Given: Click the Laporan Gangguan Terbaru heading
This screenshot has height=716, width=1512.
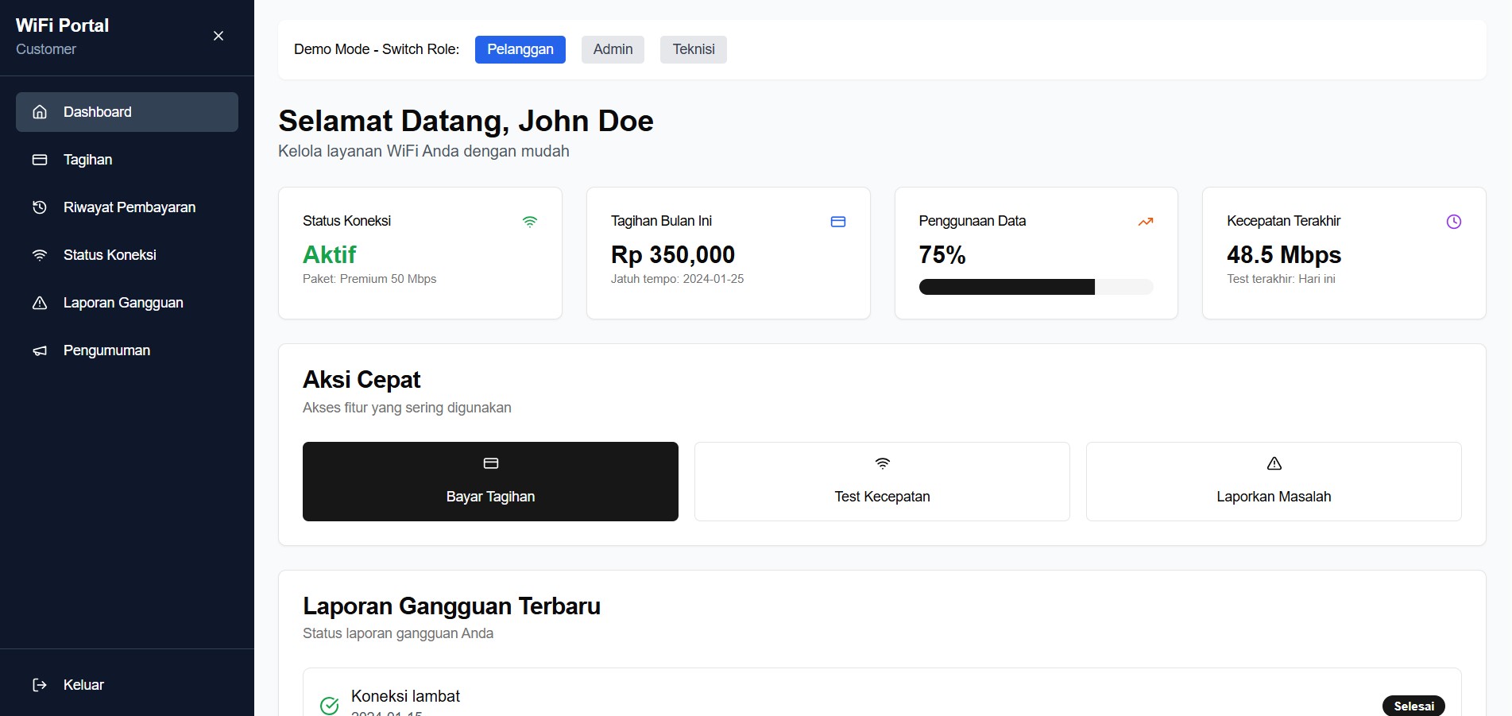Looking at the screenshot, I should click(x=451, y=606).
